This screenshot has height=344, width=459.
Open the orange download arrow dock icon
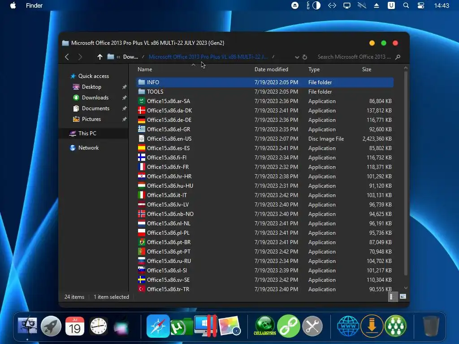372,326
